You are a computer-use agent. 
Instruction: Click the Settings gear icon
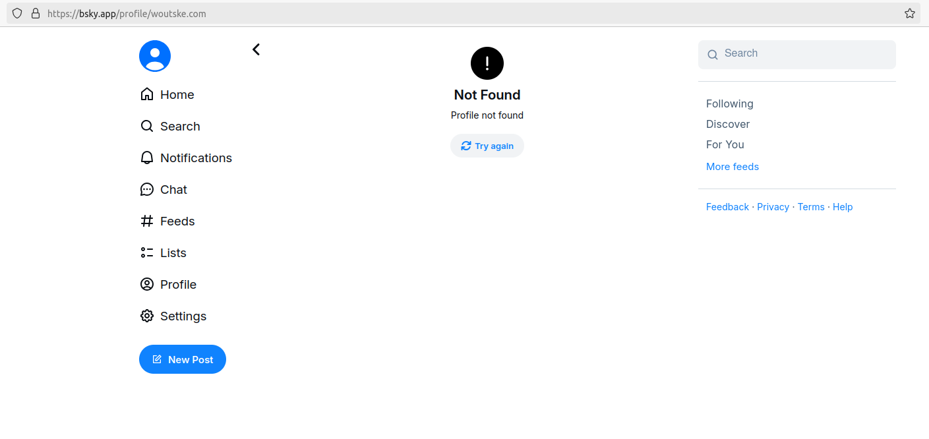147,316
